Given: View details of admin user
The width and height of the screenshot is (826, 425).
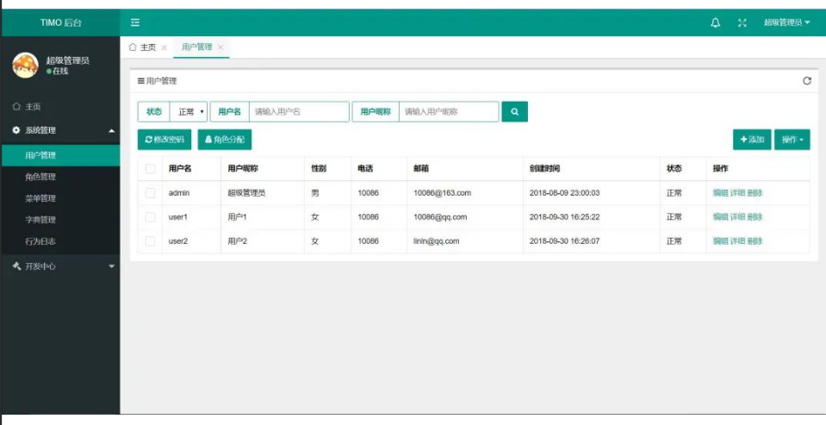Looking at the screenshot, I should pos(737,193).
